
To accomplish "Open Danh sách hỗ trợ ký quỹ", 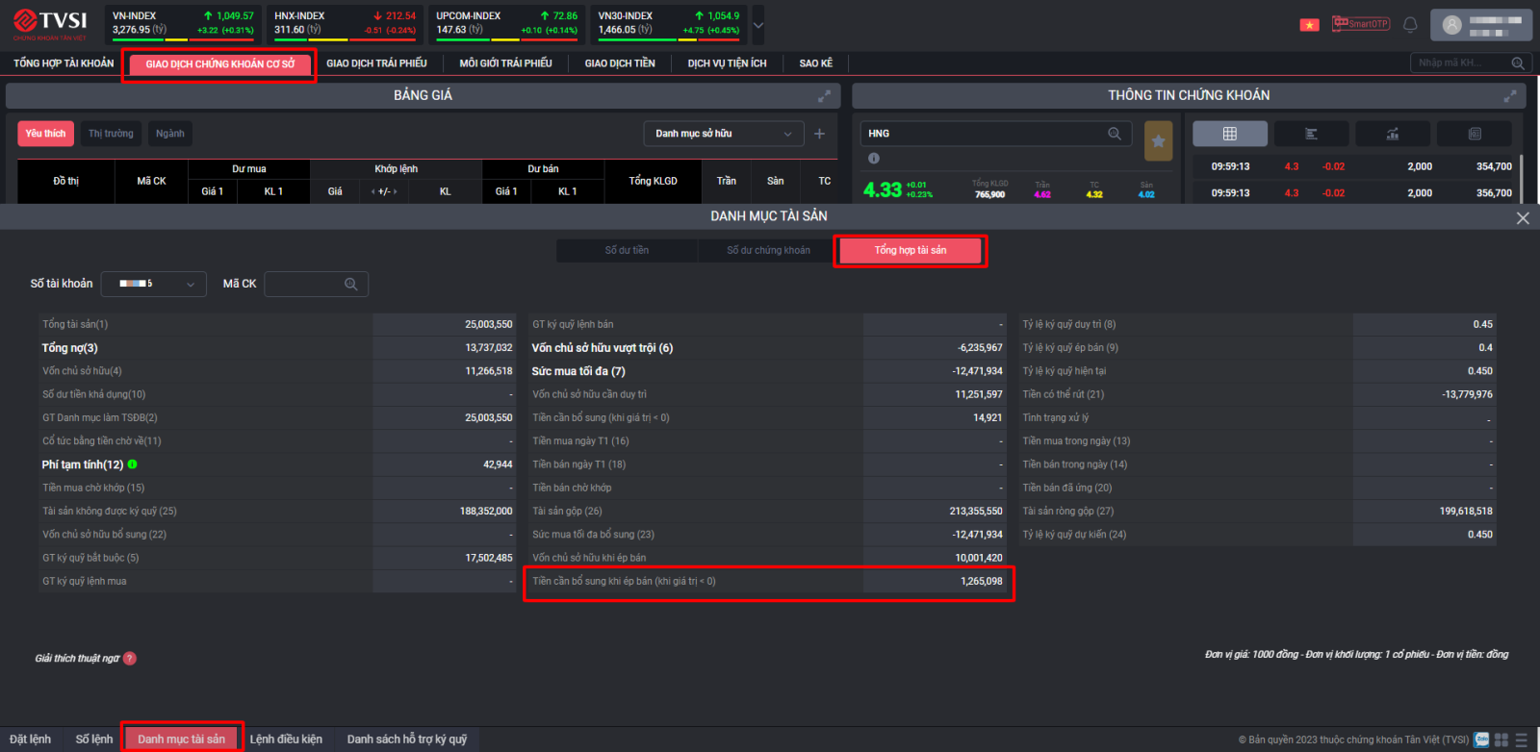I will pyautogui.click(x=406, y=739).
